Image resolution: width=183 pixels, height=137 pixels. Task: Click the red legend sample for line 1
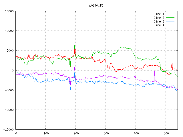[x=170, y=14]
